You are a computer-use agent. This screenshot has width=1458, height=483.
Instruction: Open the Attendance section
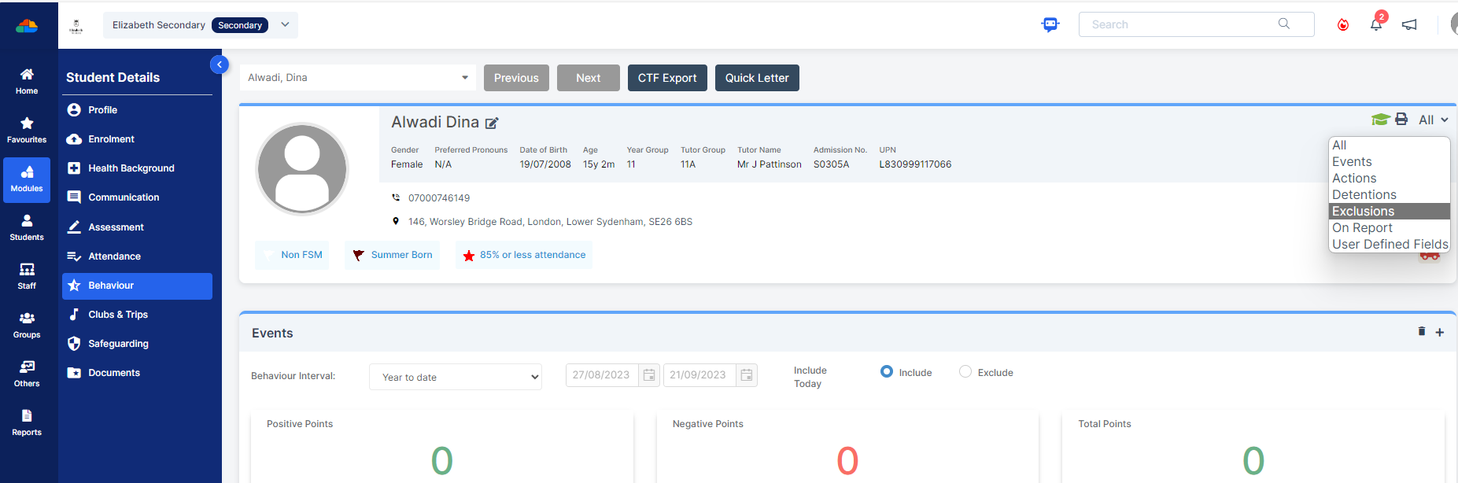(137, 256)
